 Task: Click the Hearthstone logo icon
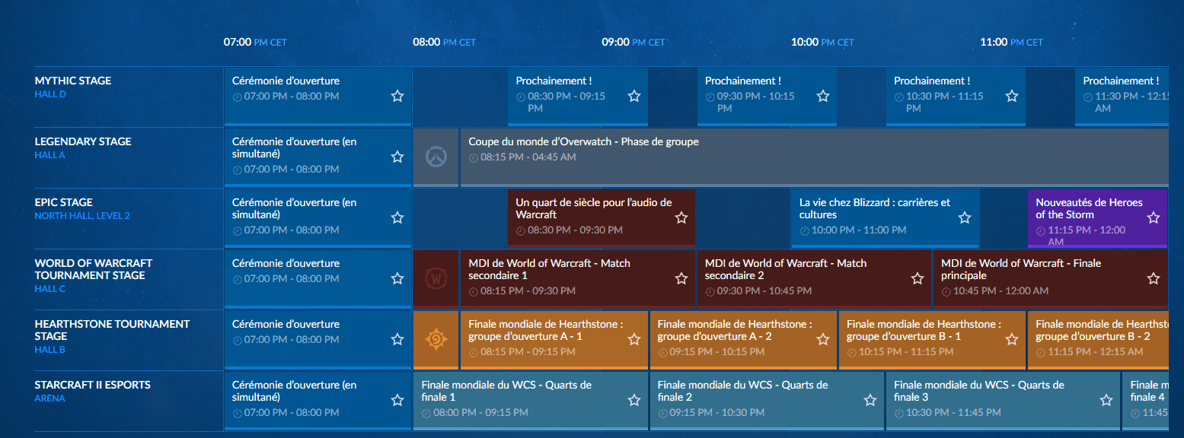click(x=436, y=339)
